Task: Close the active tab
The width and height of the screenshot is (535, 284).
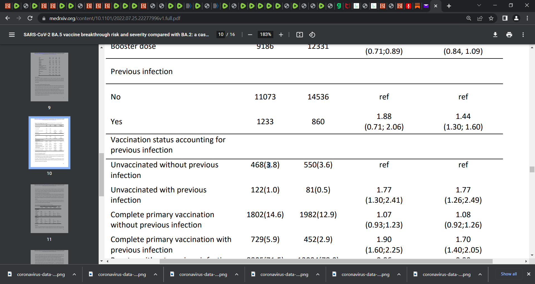Action: pos(436,6)
